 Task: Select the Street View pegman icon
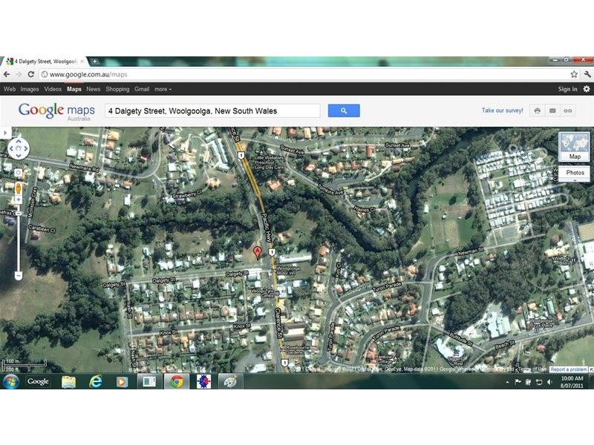(18, 188)
